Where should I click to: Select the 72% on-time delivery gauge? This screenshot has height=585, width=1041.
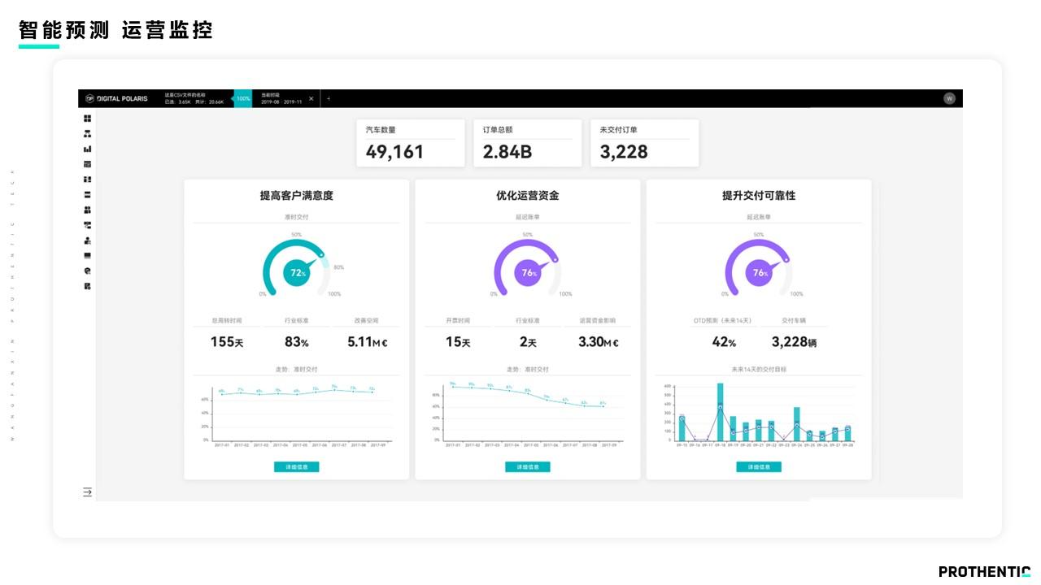[298, 272]
